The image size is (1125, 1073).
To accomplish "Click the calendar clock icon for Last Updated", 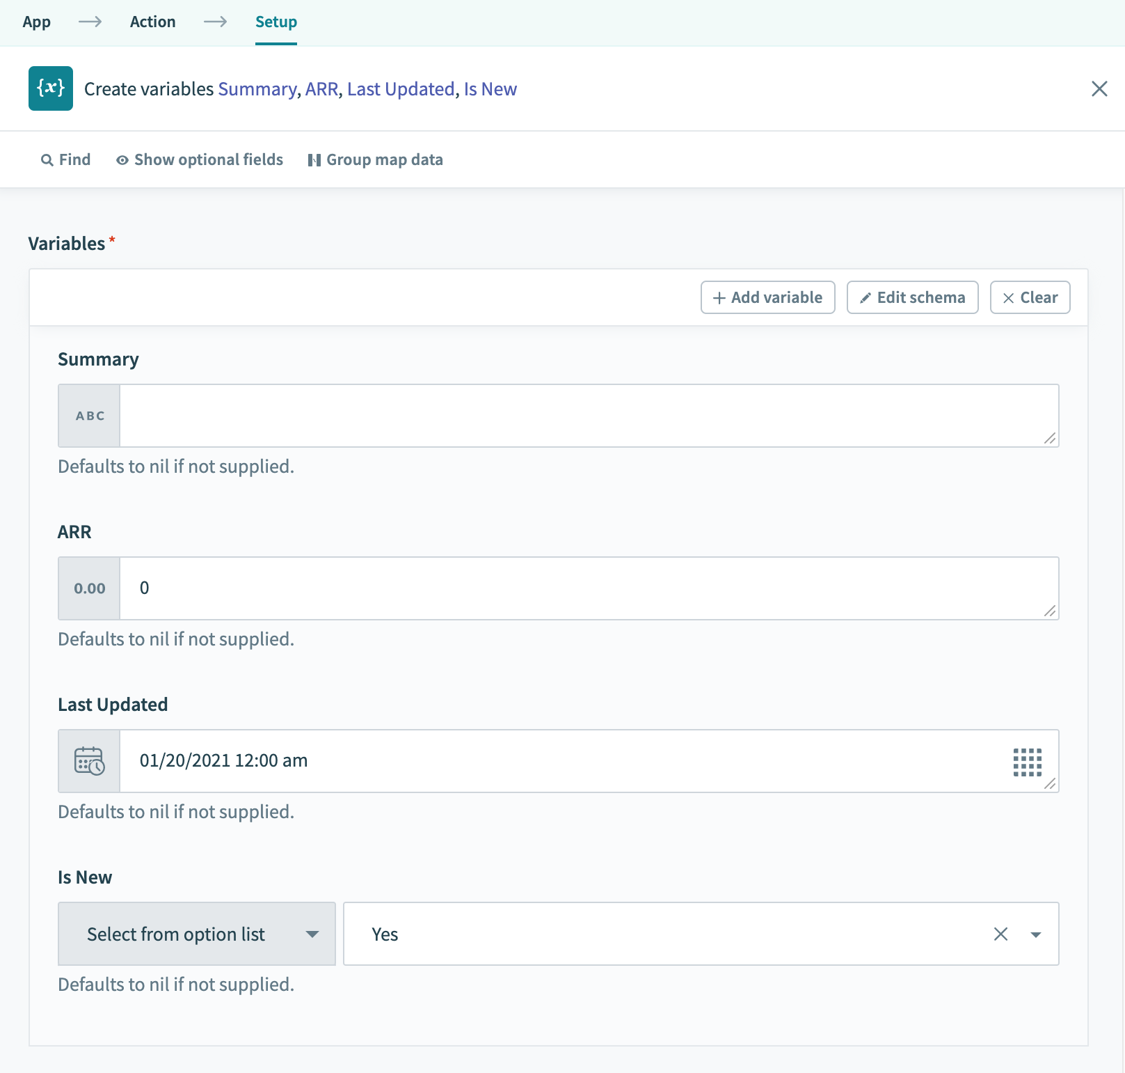I will click(x=90, y=761).
